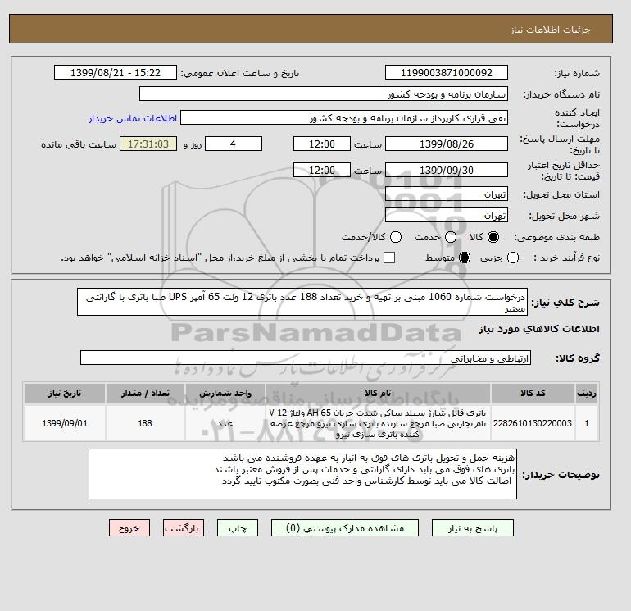Click the response deadline time 12:00 field

pyautogui.click(x=322, y=144)
